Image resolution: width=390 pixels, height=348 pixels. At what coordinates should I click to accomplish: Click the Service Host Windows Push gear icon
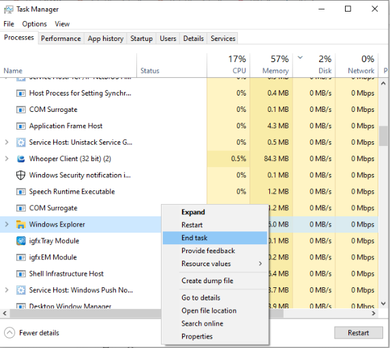pyautogui.click(x=21, y=290)
